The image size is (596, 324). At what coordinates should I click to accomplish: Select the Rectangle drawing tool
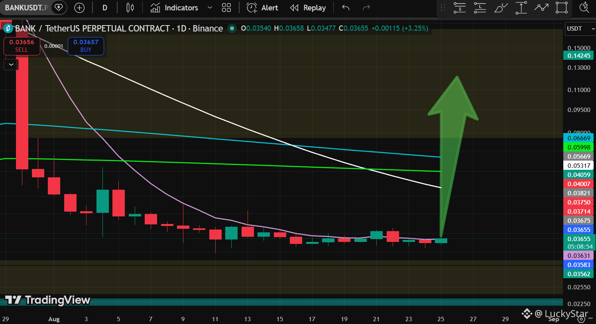(x=562, y=8)
